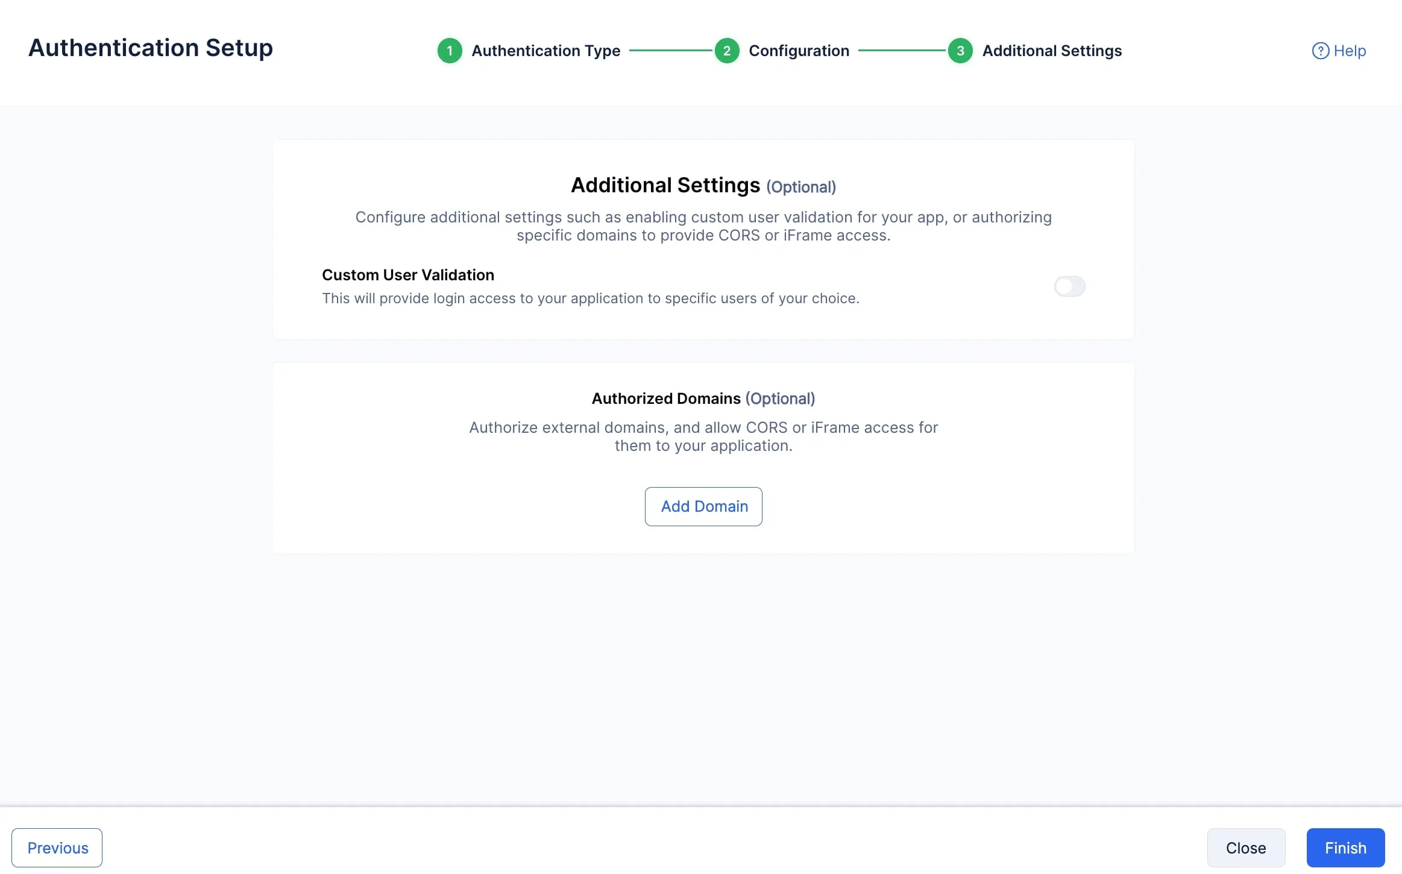This screenshot has height=874, width=1402.
Task: Open the Help link text
Action: pos(1350,51)
